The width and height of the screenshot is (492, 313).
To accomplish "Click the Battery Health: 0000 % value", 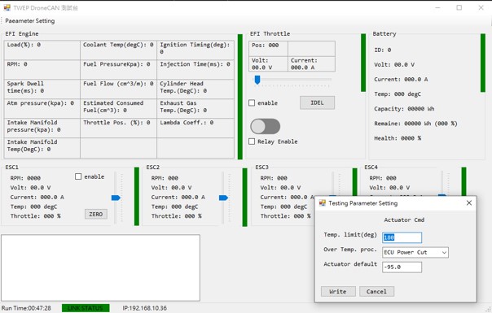I will click(x=398, y=138).
